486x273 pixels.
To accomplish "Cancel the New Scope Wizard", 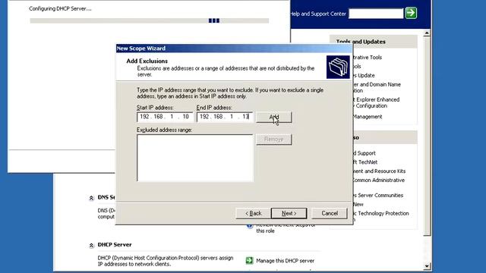I will click(x=330, y=213).
